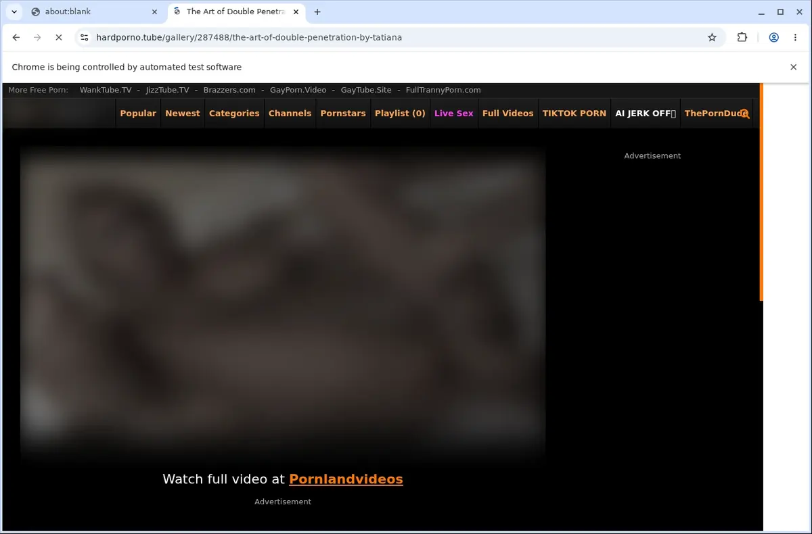This screenshot has height=534, width=812.
Task: Switch to the about:blank tab
Action: pyautogui.click(x=95, y=11)
